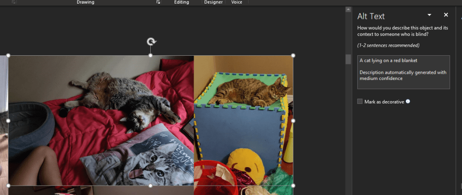Click the Alt Text pane title
462x195 pixels.
click(x=371, y=16)
